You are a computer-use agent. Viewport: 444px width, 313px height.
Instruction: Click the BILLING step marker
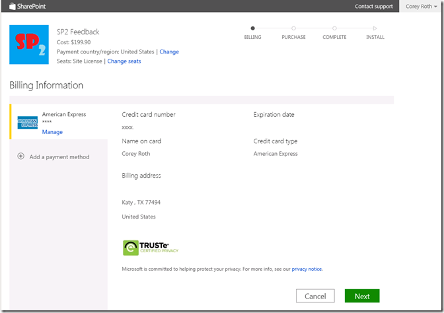tap(252, 28)
